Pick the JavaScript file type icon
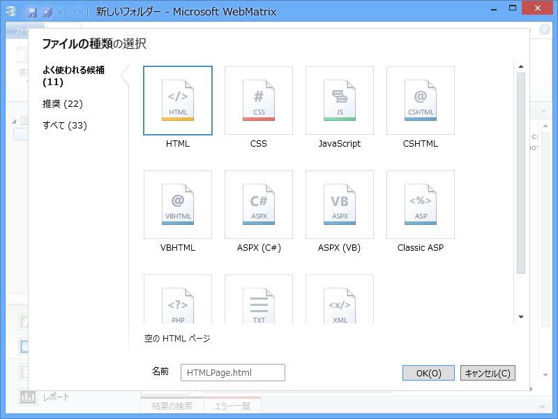 [340, 101]
